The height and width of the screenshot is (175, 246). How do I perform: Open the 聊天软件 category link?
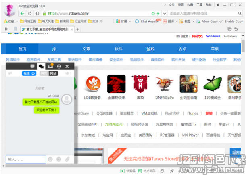click(75, 60)
